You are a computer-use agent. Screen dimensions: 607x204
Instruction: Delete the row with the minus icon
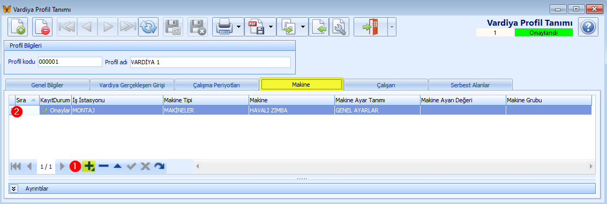(103, 166)
